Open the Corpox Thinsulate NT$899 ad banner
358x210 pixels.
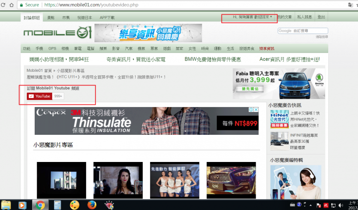point(147,121)
